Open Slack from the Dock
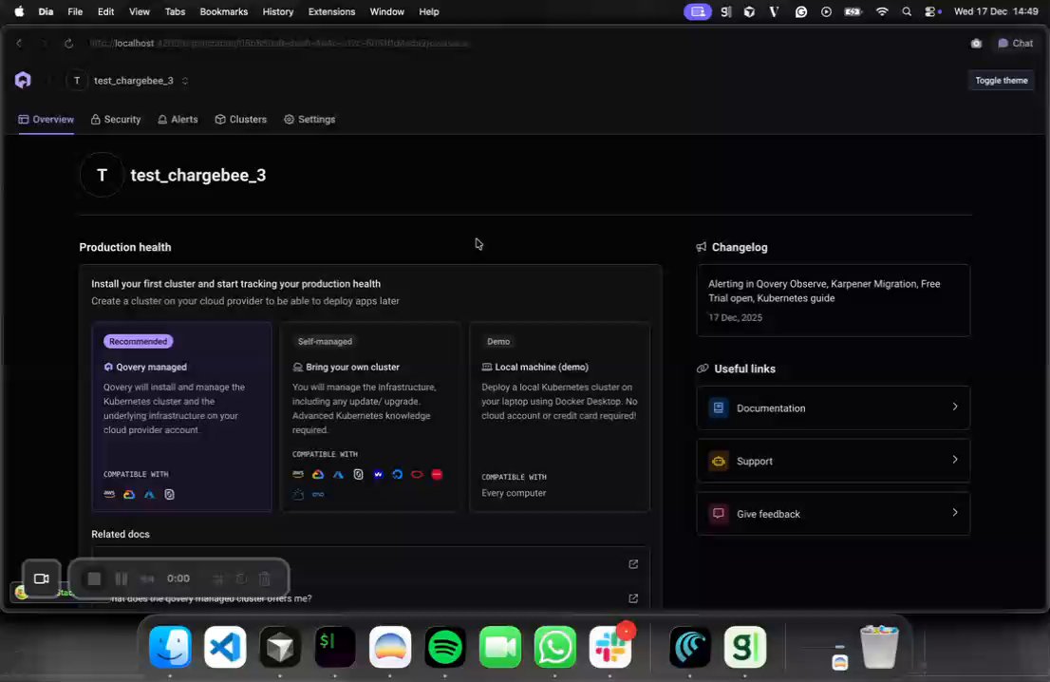The width and height of the screenshot is (1050, 682). pos(610,647)
